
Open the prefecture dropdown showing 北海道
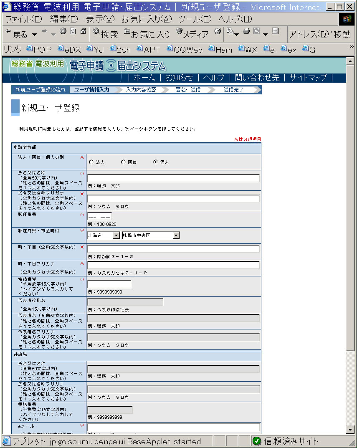[104, 235]
